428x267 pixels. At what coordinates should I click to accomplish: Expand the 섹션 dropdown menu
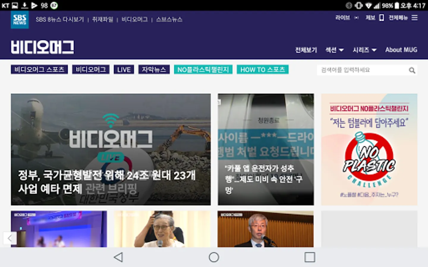[334, 50]
